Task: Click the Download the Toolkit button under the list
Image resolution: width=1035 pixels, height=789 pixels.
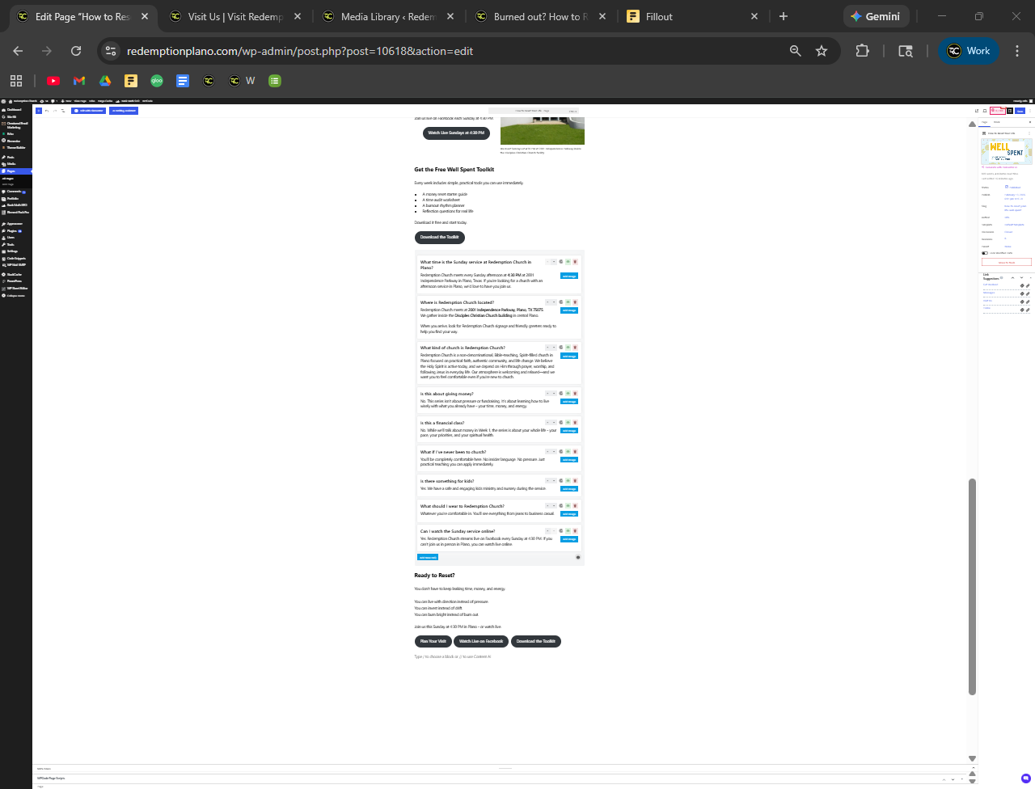Action: [x=439, y=238]
